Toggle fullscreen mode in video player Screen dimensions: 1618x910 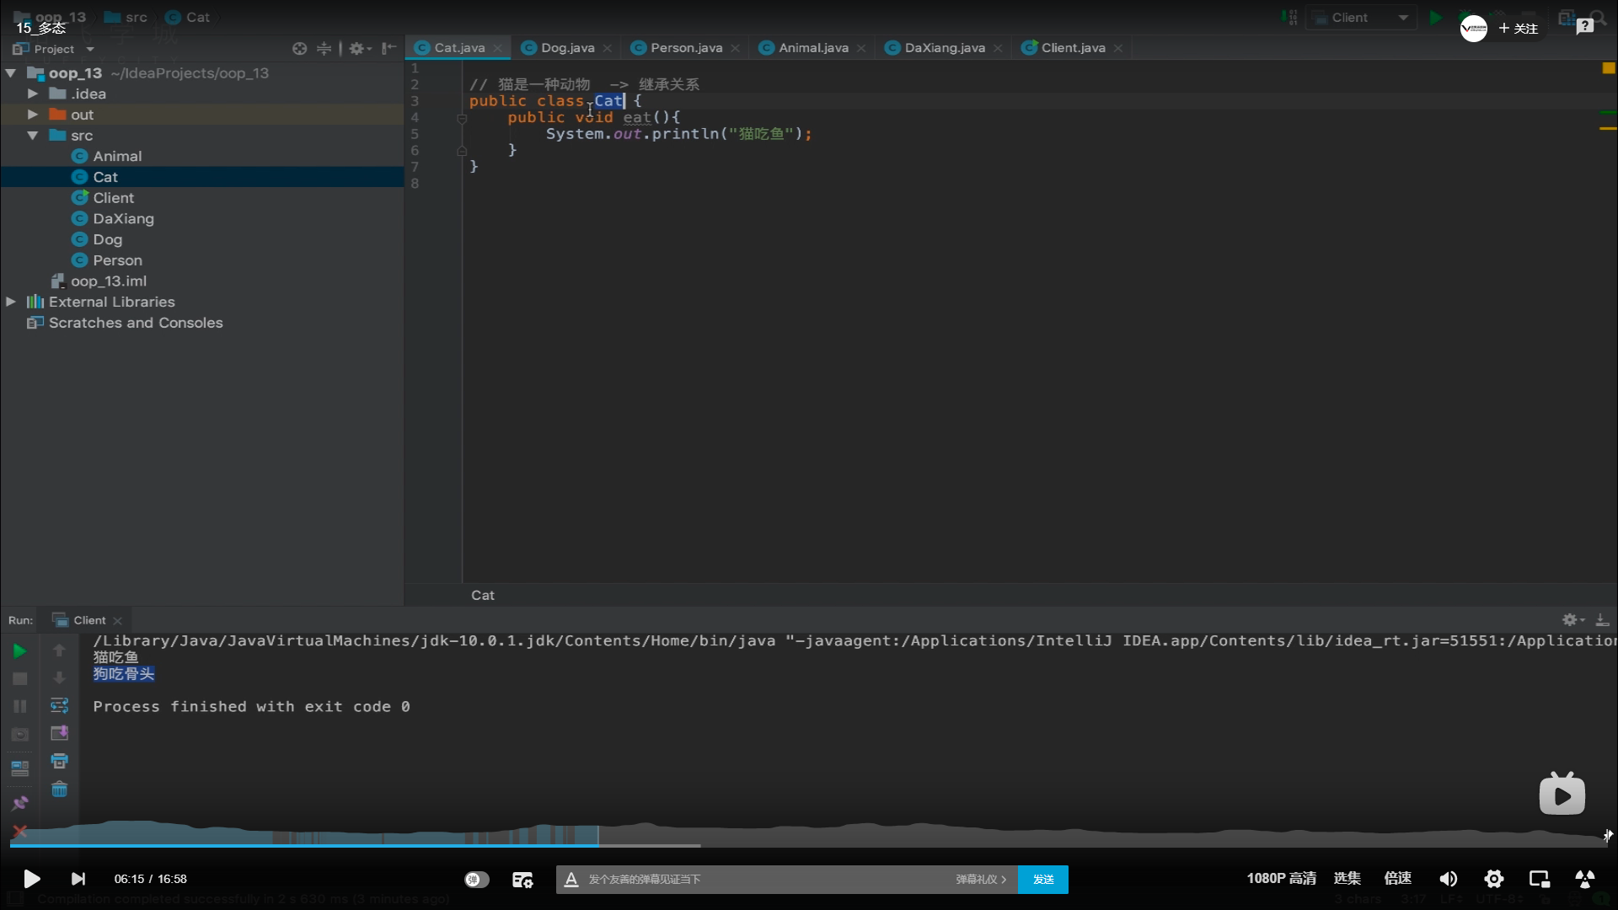(x=1584, y=879)
